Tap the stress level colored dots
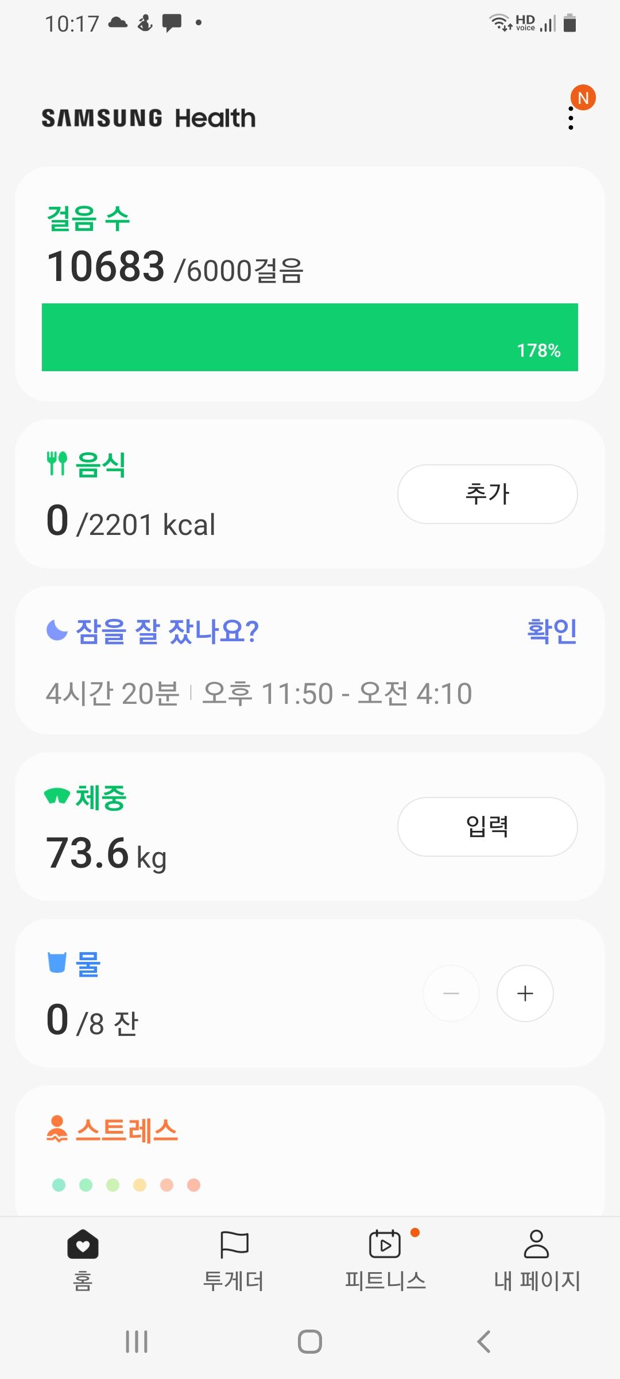 tap(126, 1185)
